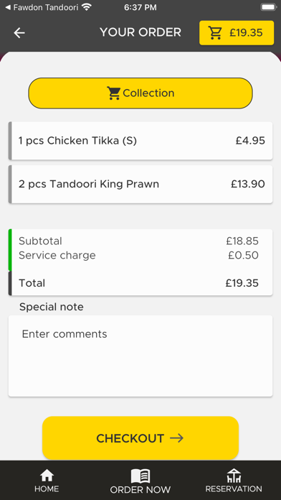The height and width of the screenshot is (500, 281).
Task: Tap the £4.95 price of Chicken Tikka
Action: click(250, 141)
